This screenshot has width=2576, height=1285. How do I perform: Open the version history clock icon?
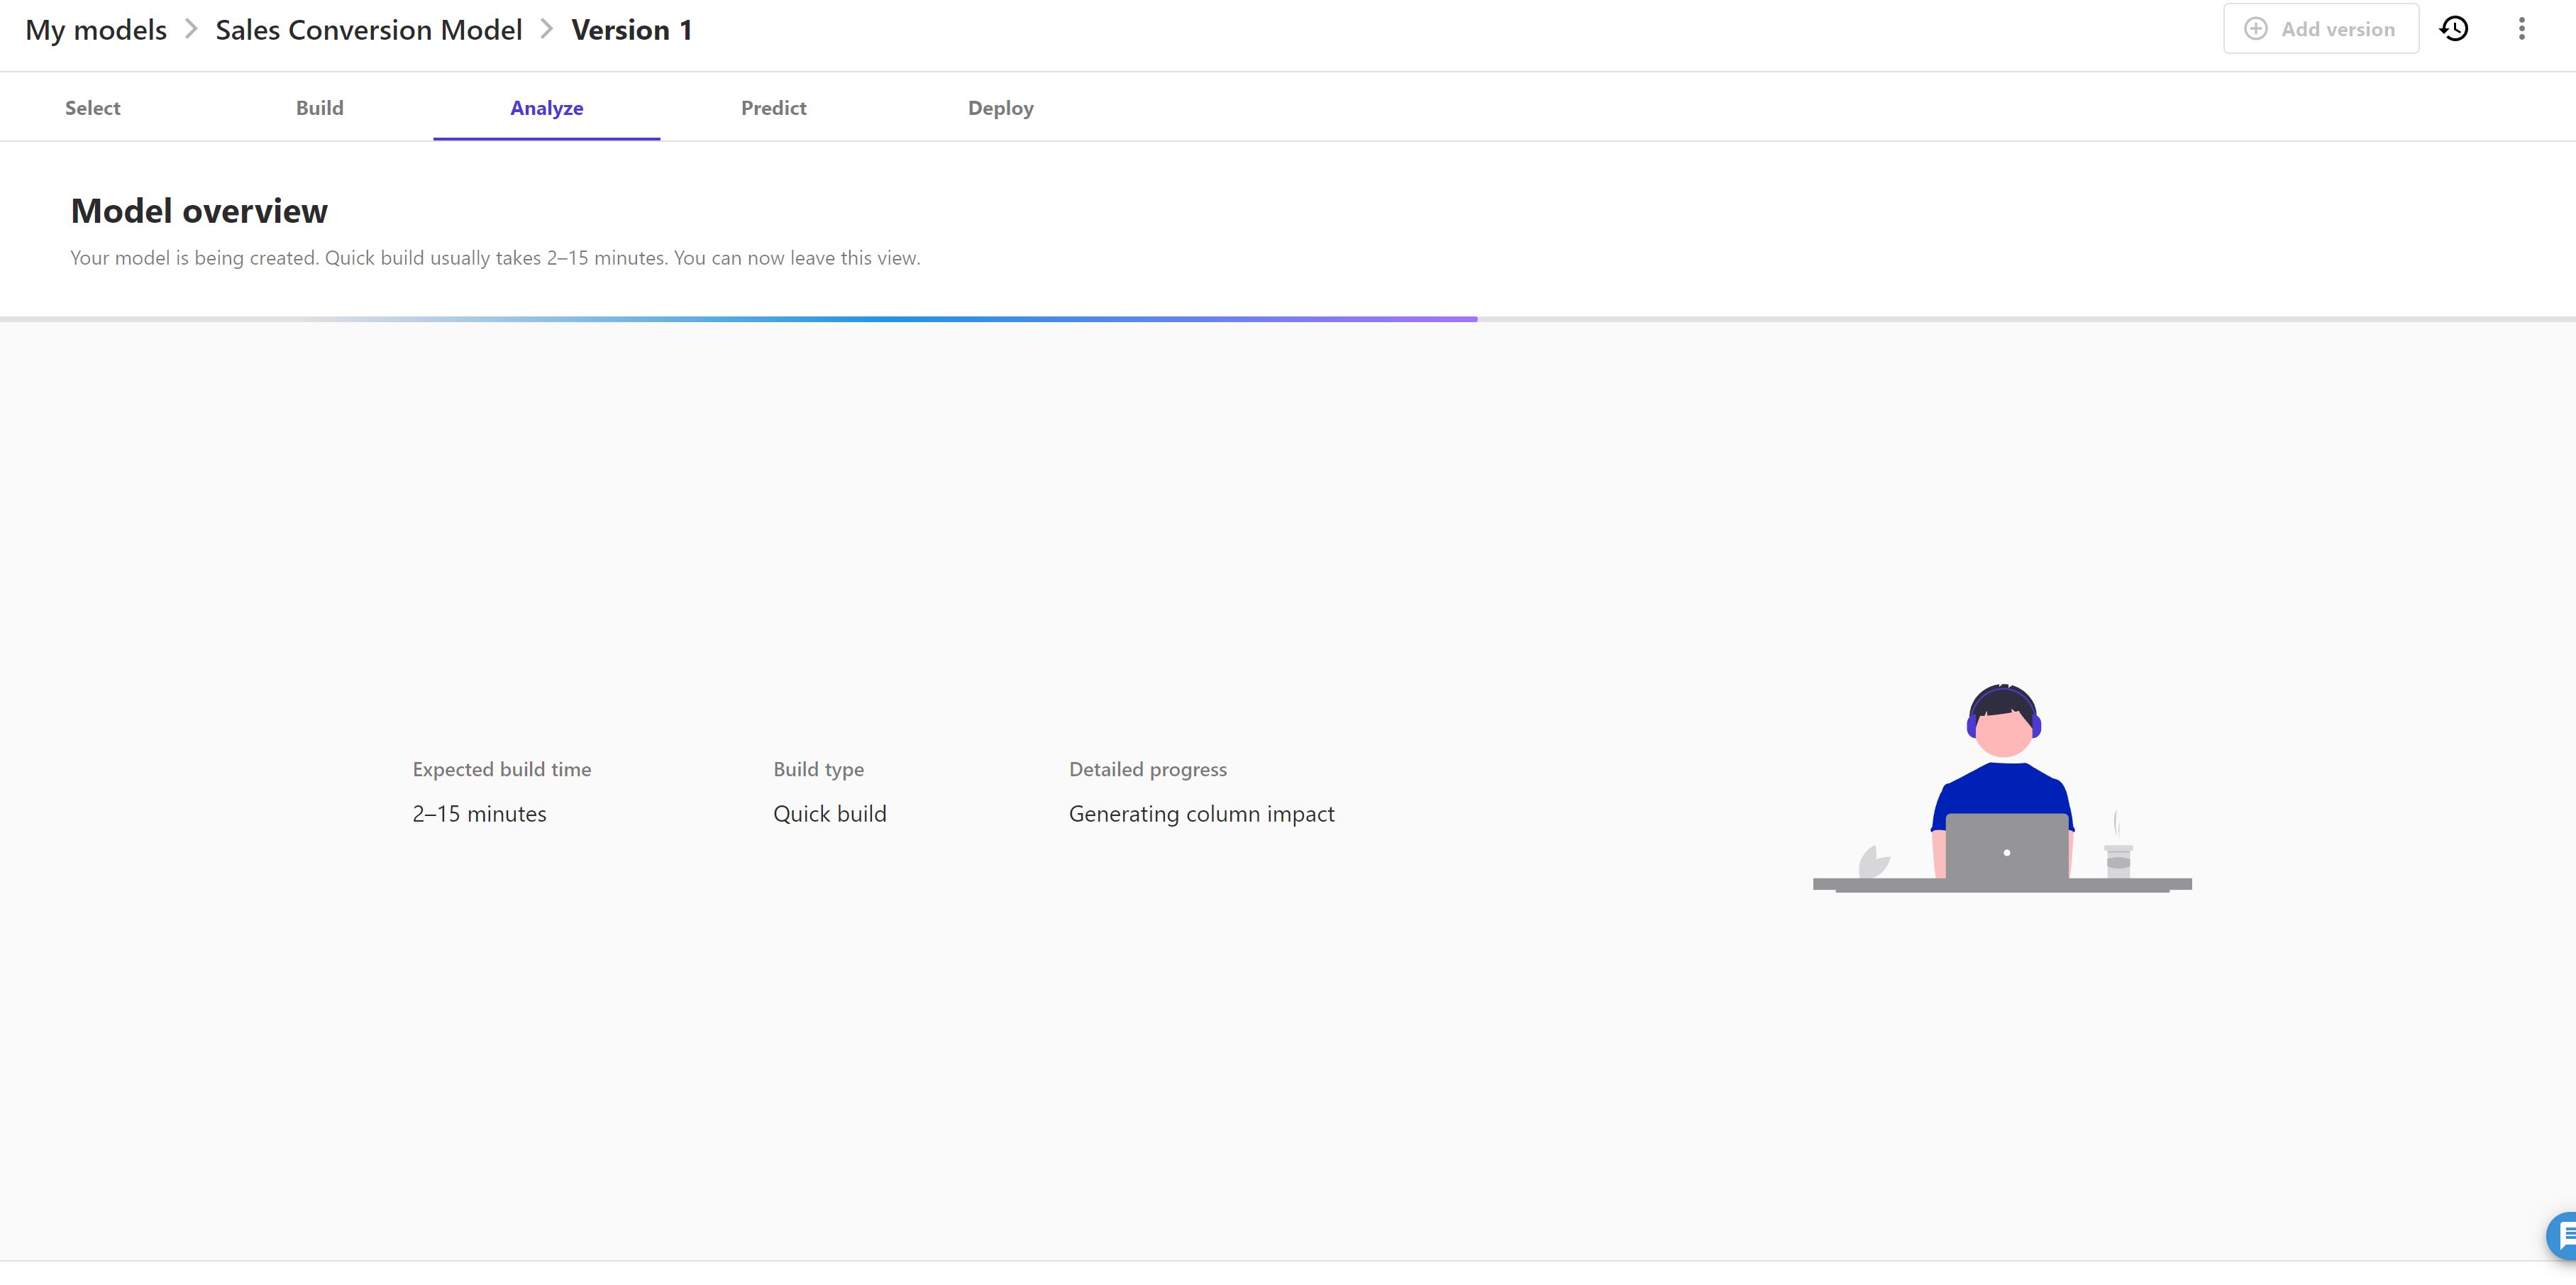click(x=2454, y=29)
